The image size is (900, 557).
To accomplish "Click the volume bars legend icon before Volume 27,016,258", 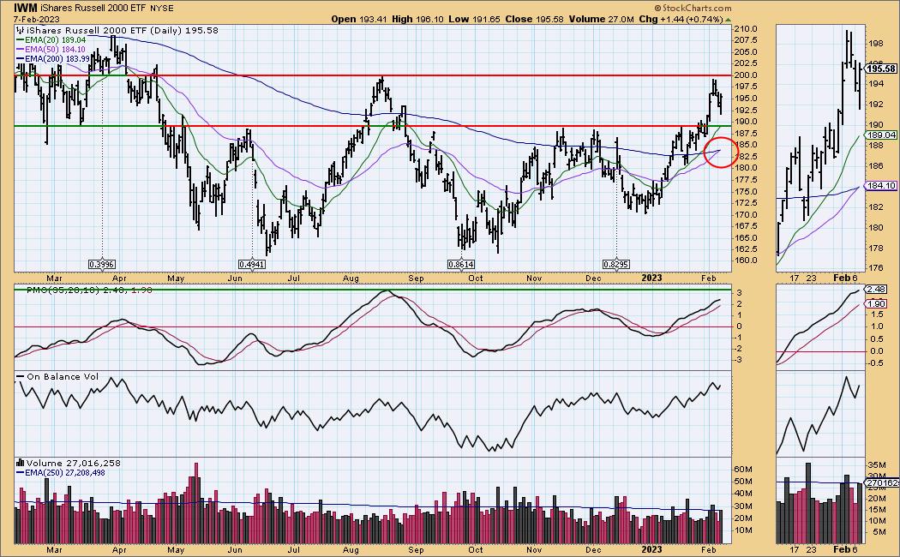I will tap(20, 463).
